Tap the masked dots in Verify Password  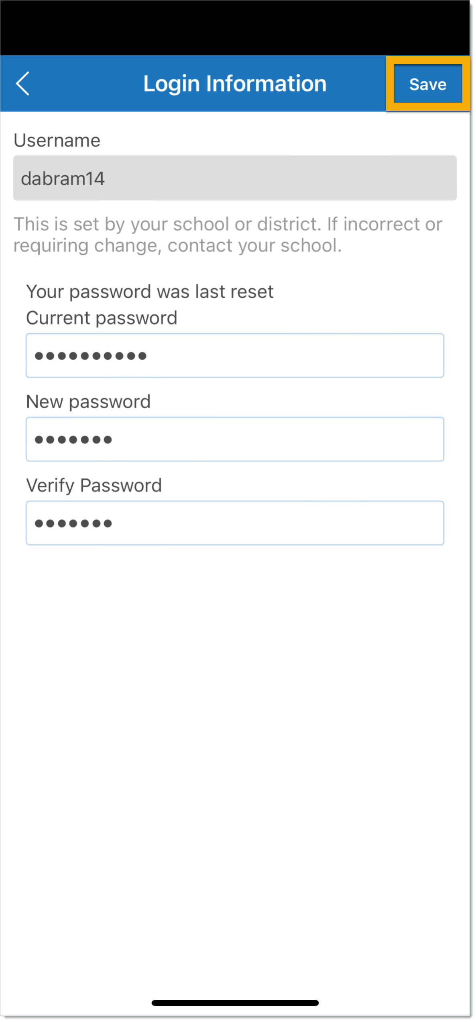[73, 523]
